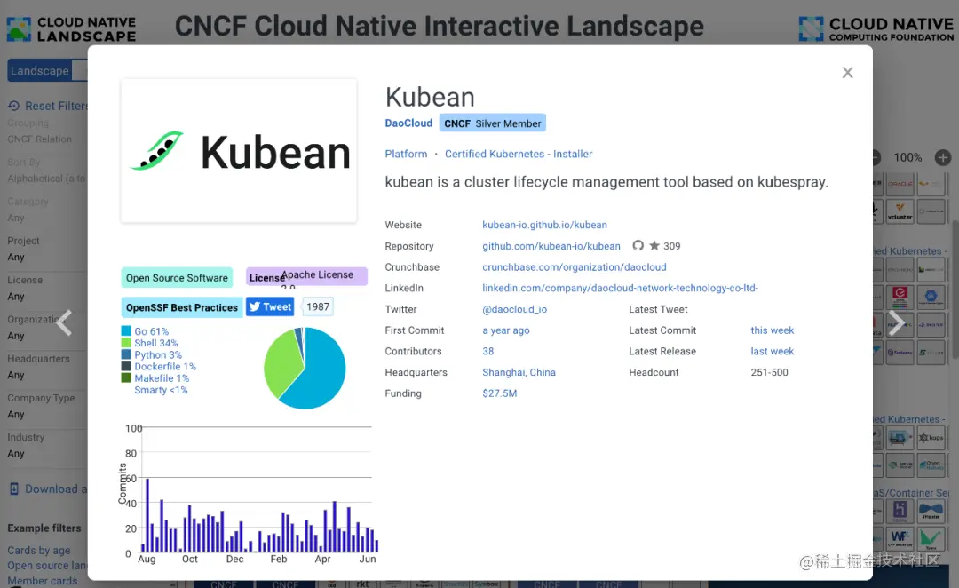Click the Python 3% language swatch
This screenshot has height=588, width=959.
point(126,354)
